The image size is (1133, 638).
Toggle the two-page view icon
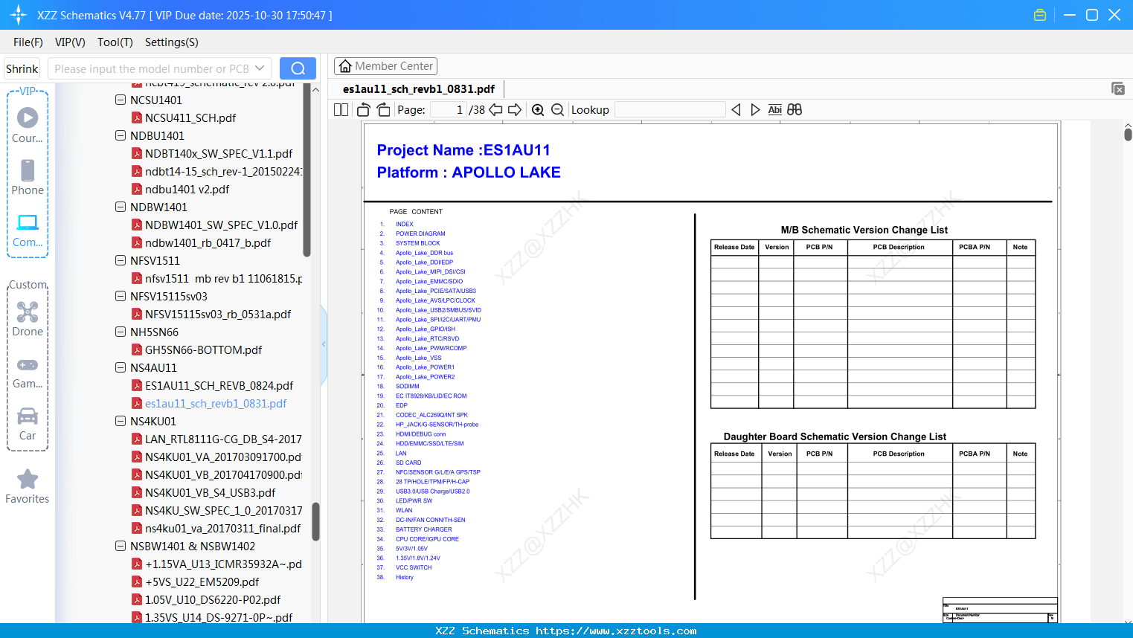[341, 110]
